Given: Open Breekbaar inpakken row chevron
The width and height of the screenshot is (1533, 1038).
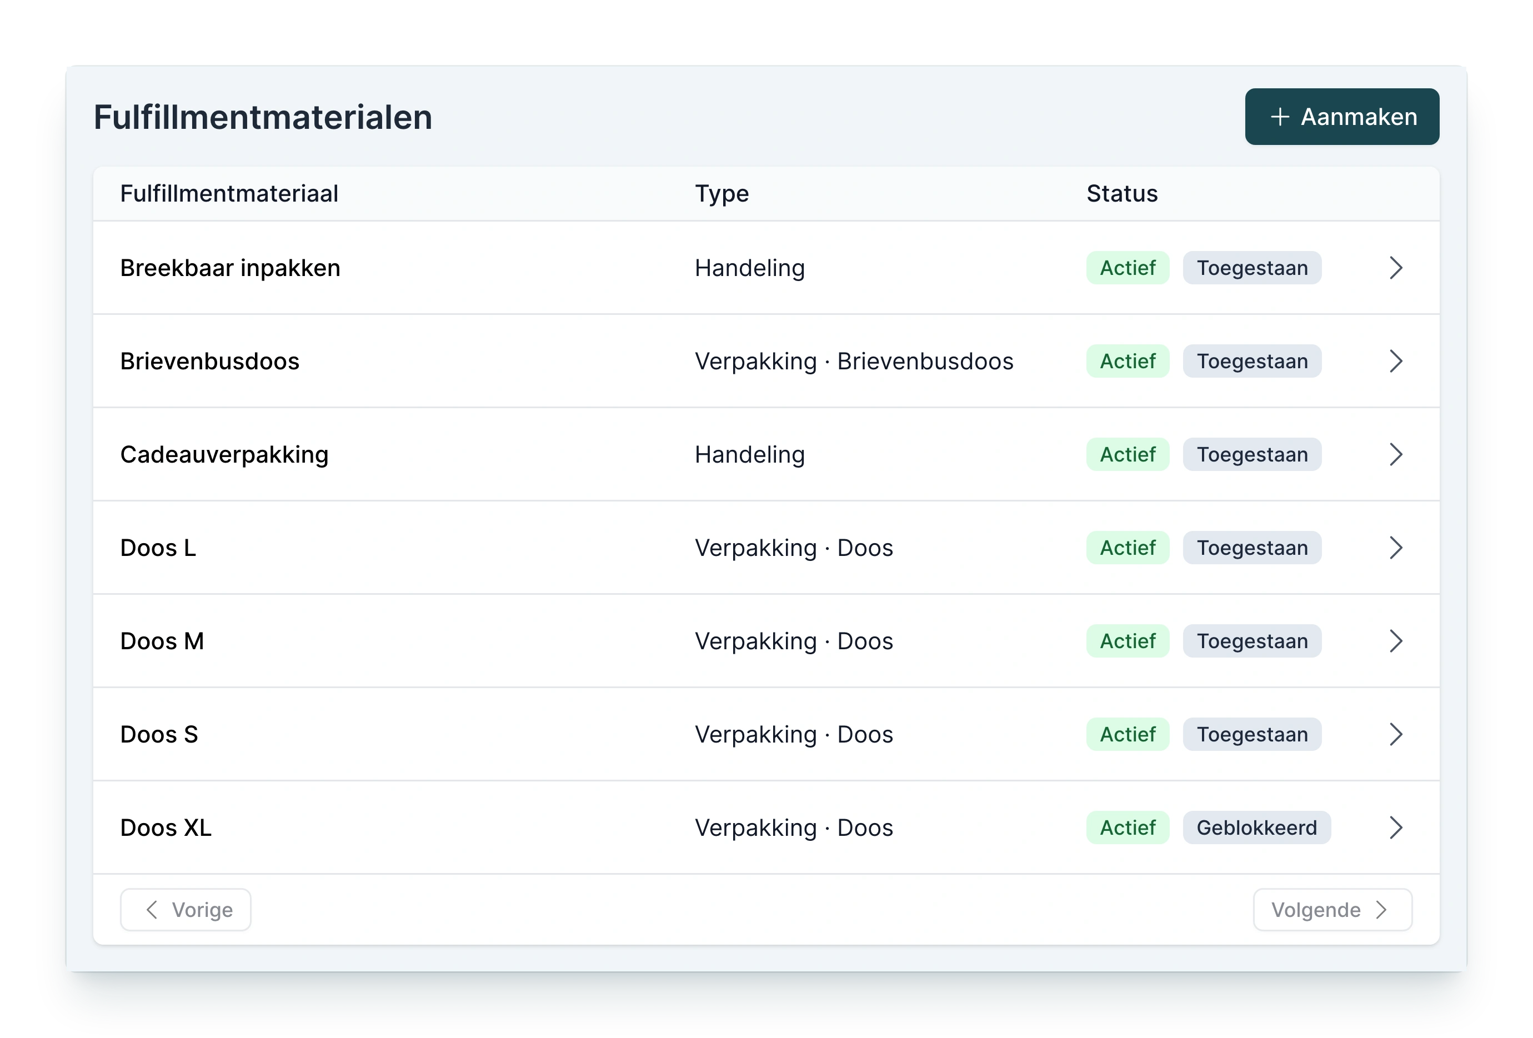Looking at the screenshot, I should coord(1395,268).
